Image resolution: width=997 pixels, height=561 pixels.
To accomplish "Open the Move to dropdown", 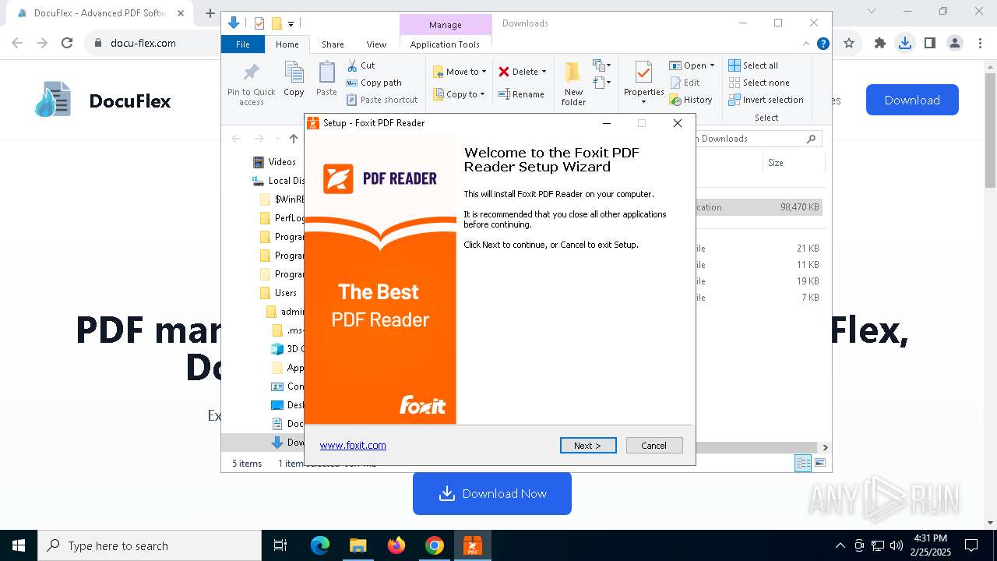I will pyautogui.click(x=460, y=72).
